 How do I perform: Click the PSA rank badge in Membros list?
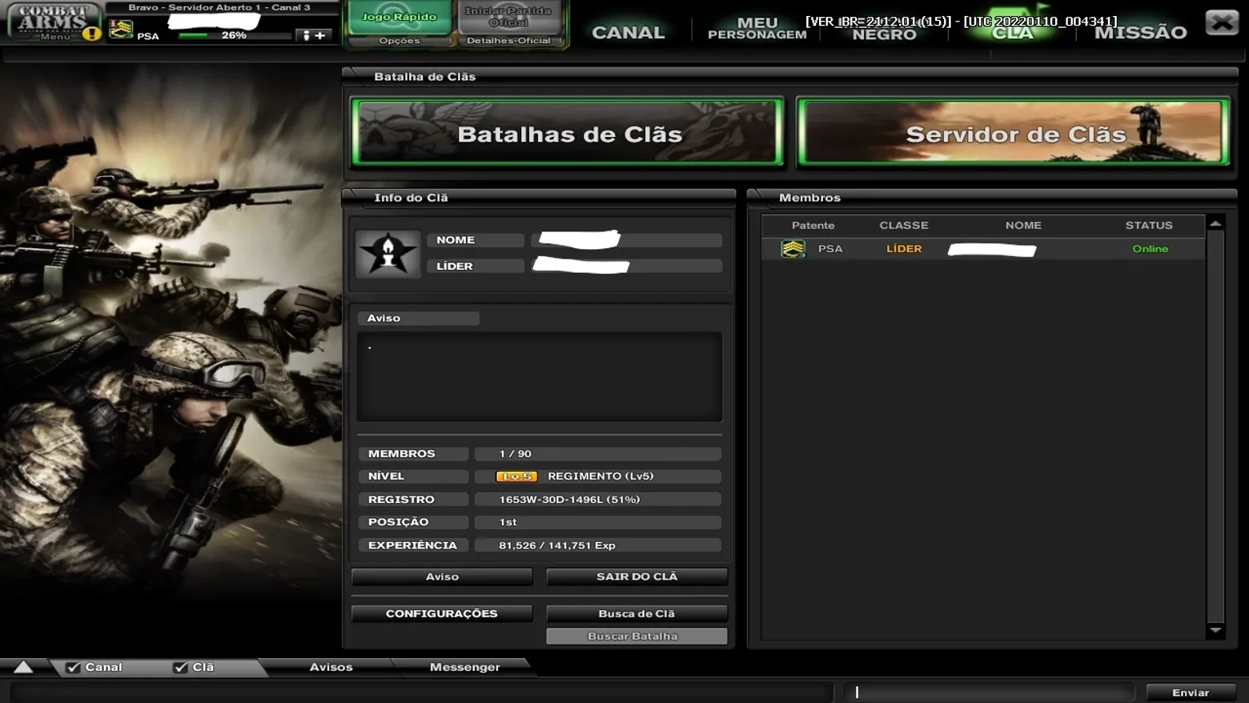pos(793,249)
